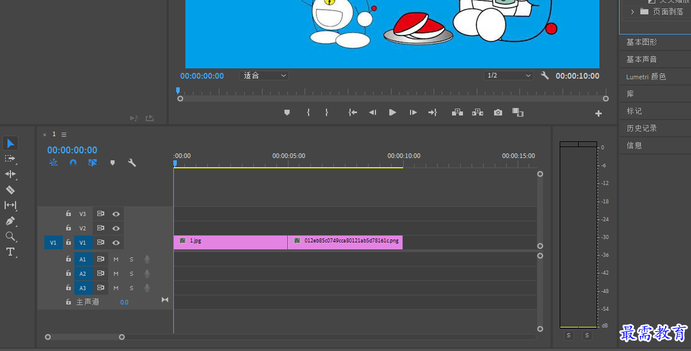
Task: Export frame with camera icon
Action: 498,113
